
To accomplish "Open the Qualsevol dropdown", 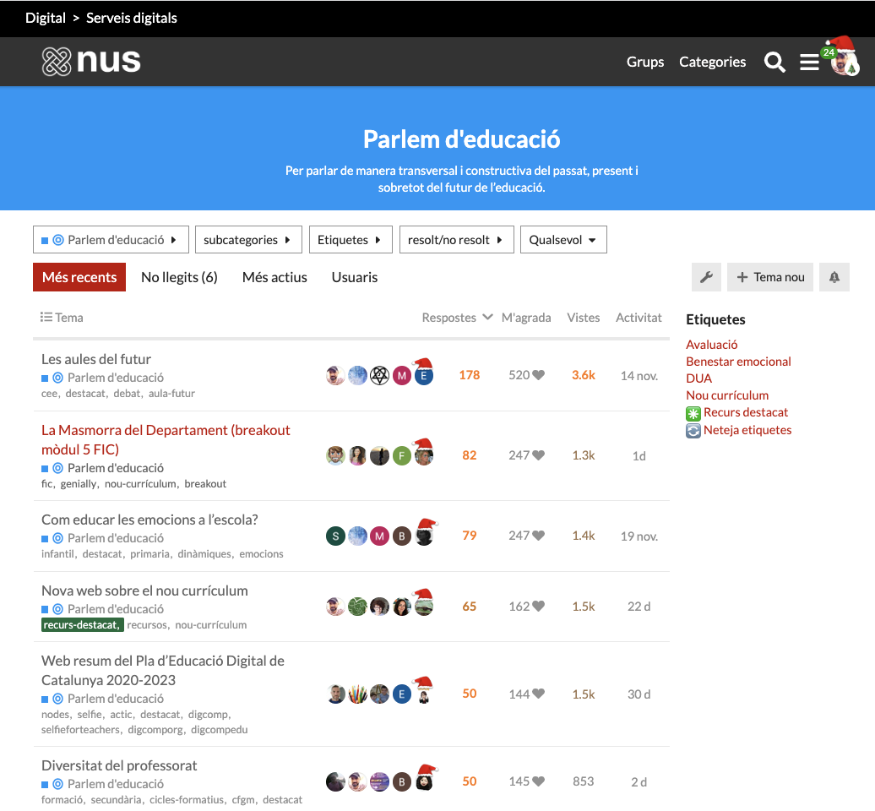I will coord(562,240).
